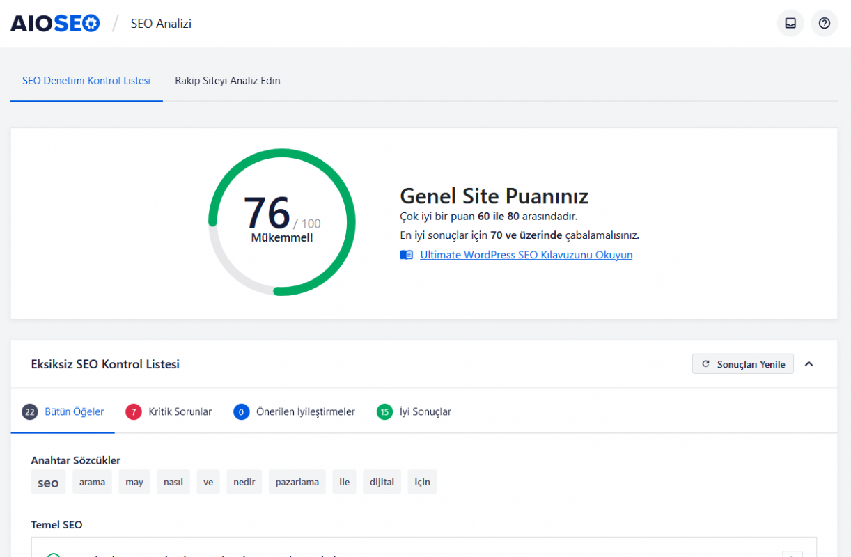Click the book icon beside the SEO guide link
This screenshot has height=557, width=851.
(407, 254)
